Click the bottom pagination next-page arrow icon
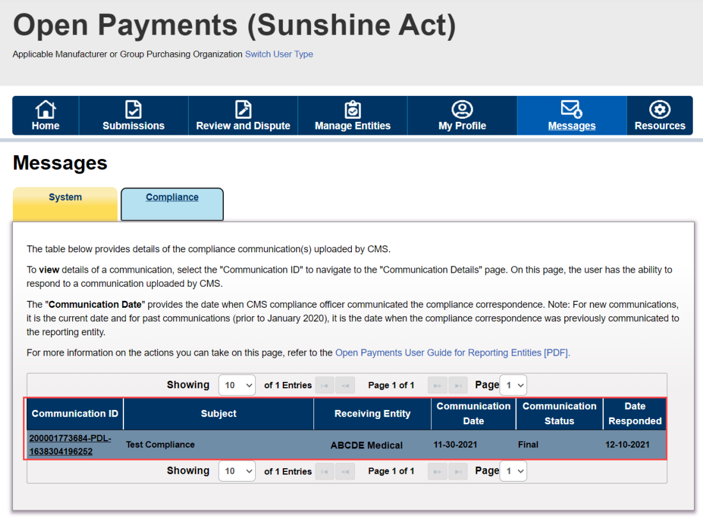The width and height of the screenshot is (703, 525). click(438, 471)
